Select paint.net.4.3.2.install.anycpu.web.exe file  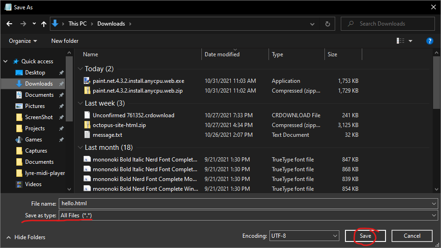pos(138,81)
